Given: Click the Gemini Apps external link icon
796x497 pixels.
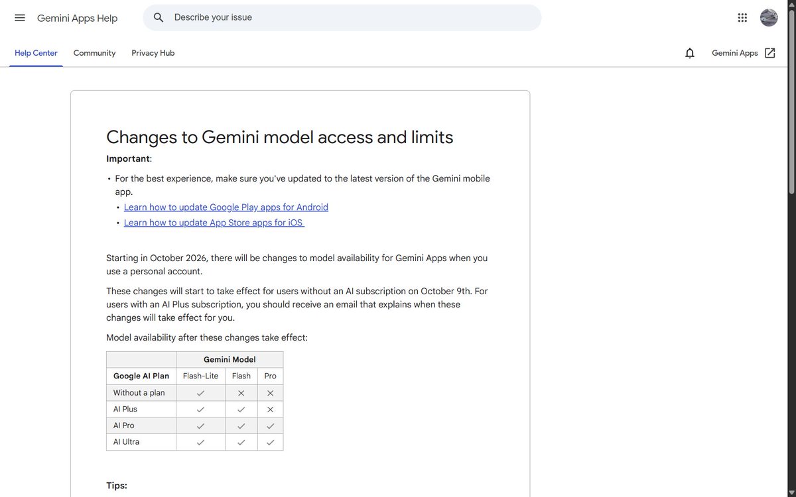Looking at the screenshot, I should [770, 53].
